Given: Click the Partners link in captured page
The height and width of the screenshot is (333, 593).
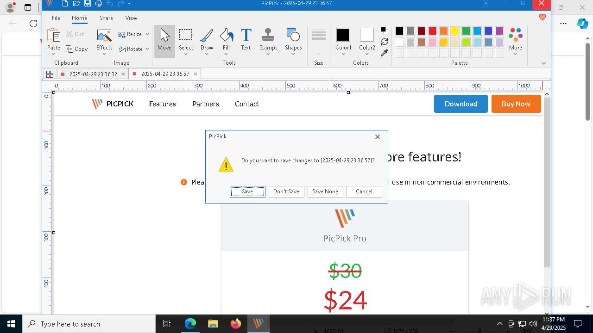Looking at the screenshot, I should tap(206, 104).
